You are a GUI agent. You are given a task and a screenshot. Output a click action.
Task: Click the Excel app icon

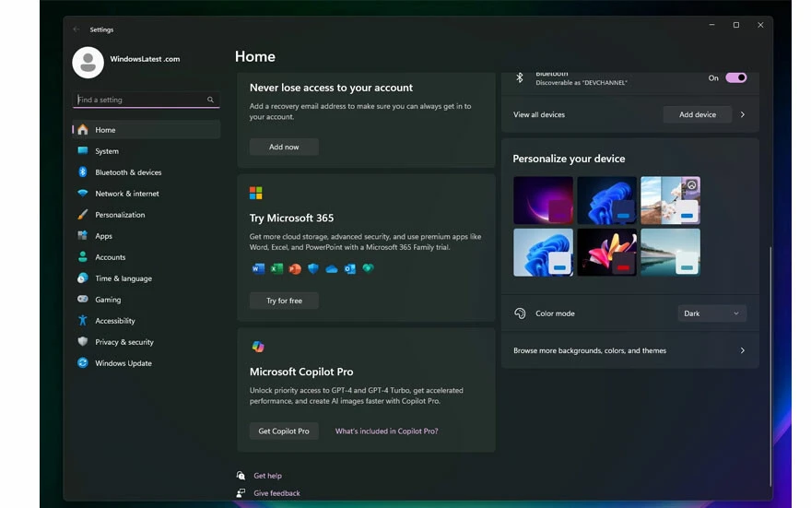tap(276, 268)
